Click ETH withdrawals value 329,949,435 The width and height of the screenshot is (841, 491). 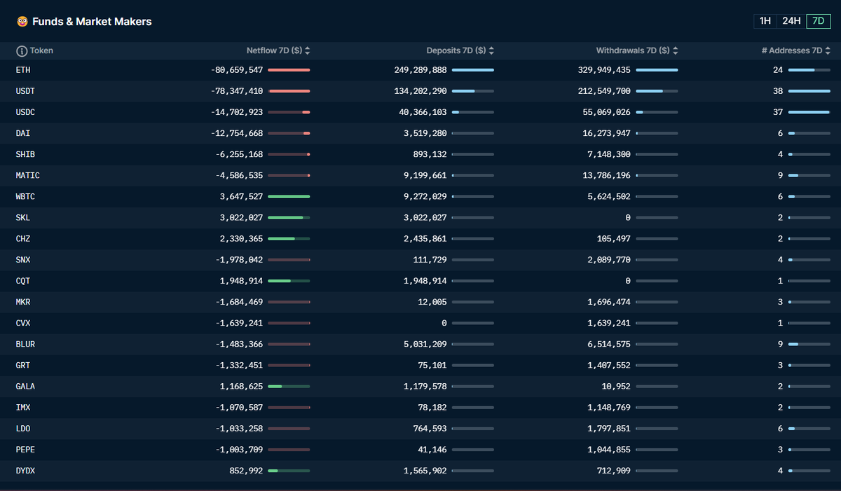pyautogui.click(x=604, y=70)
